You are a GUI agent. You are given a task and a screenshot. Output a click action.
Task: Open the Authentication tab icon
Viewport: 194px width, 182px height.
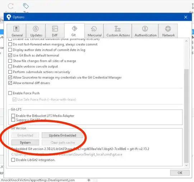point(145,29)
